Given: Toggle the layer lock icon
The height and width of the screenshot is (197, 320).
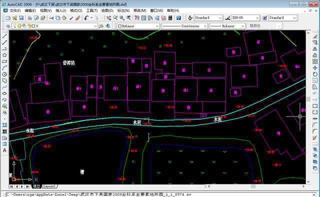Looking at the screenshot, I should tap(29, 26).
